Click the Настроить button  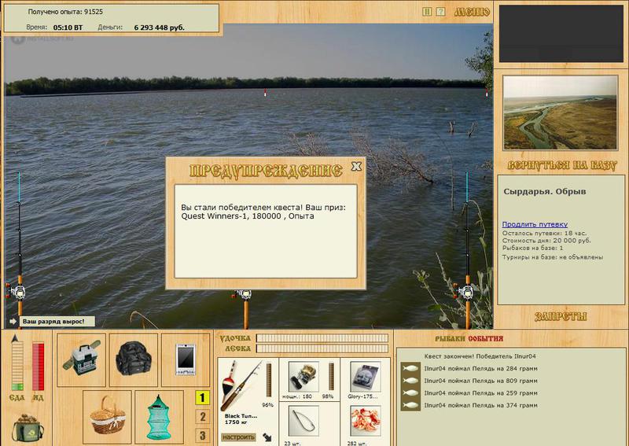click(238, 437)
